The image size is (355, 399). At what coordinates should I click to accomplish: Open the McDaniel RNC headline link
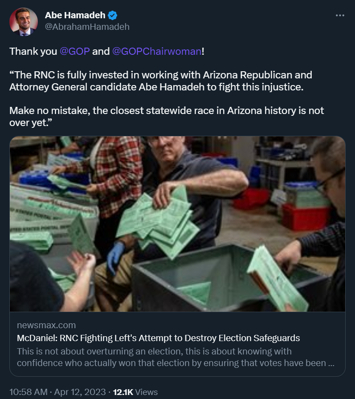(x=158, y=338)
